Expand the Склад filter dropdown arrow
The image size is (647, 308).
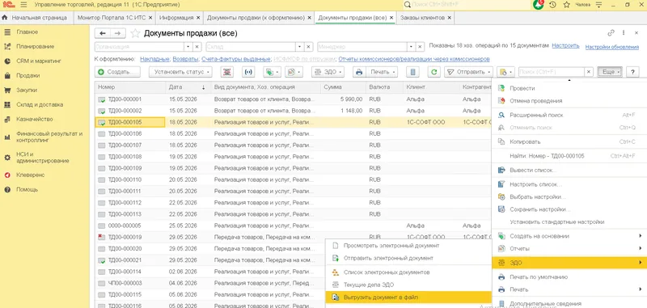[298, 47]
